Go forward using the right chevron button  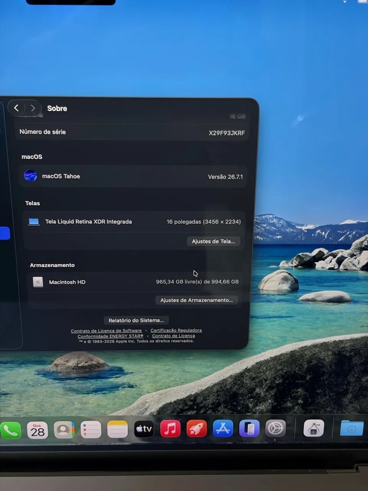tap(33, 108)
